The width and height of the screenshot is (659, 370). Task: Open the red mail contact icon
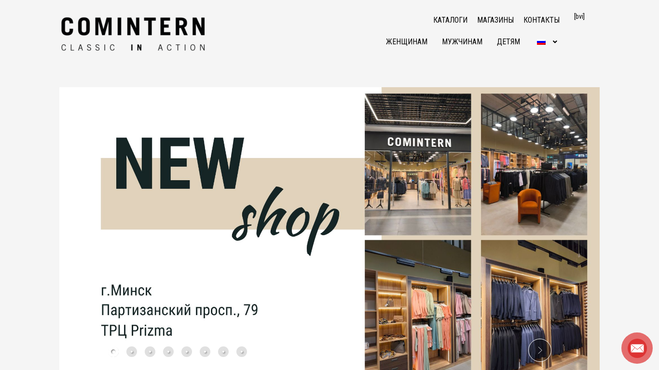point(637,348)
